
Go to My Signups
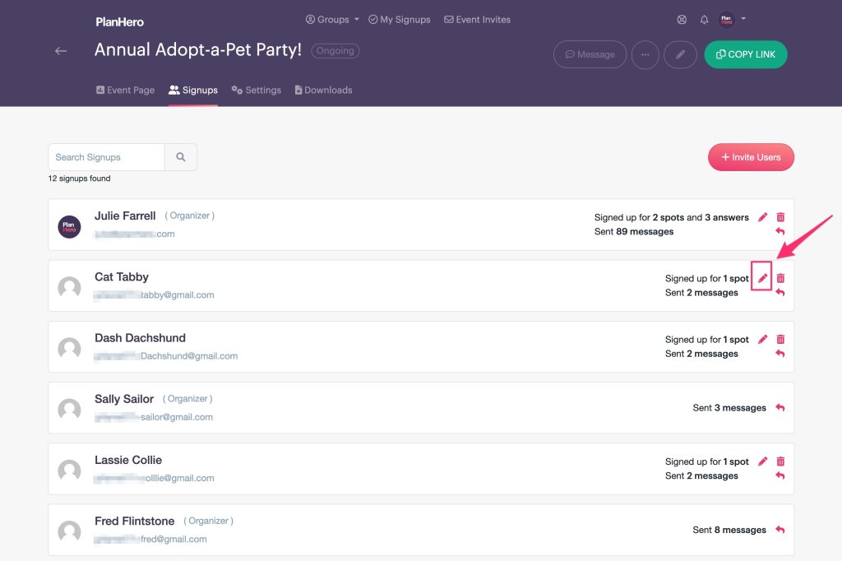(x=400, y=20)
